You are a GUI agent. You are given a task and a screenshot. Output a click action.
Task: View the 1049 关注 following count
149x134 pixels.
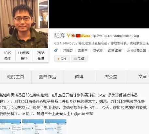click(x=7, y=56)
